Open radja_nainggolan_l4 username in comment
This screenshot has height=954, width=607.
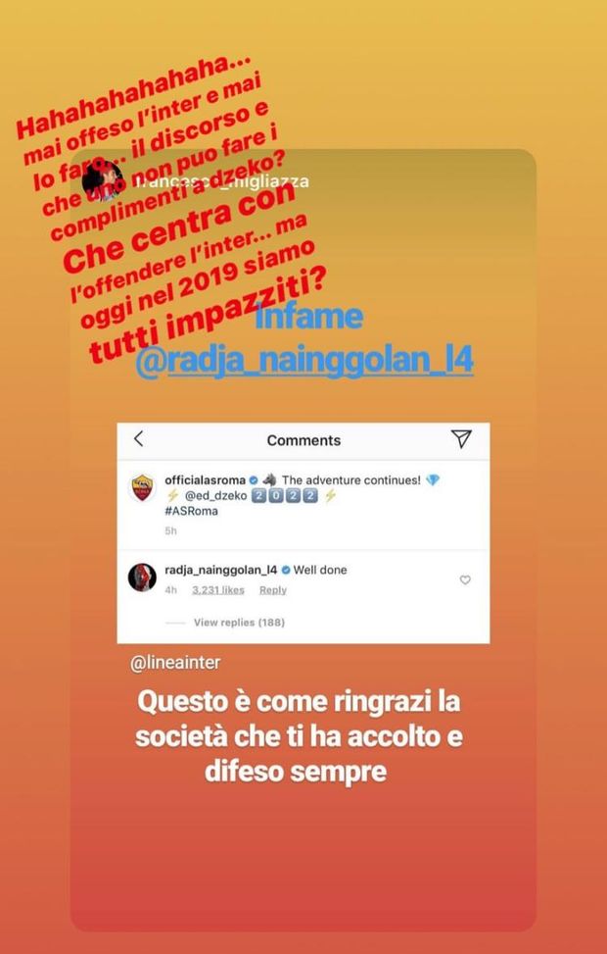click(221, 570)
